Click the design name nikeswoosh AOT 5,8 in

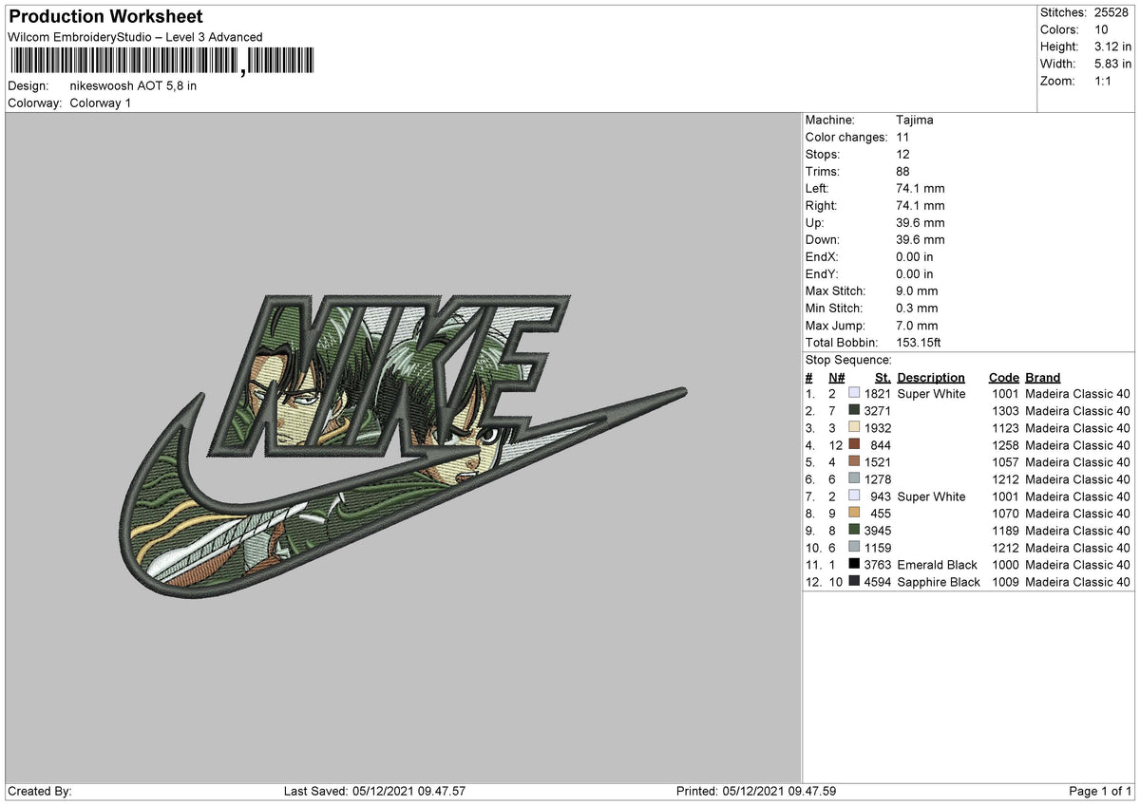point(133,84)
